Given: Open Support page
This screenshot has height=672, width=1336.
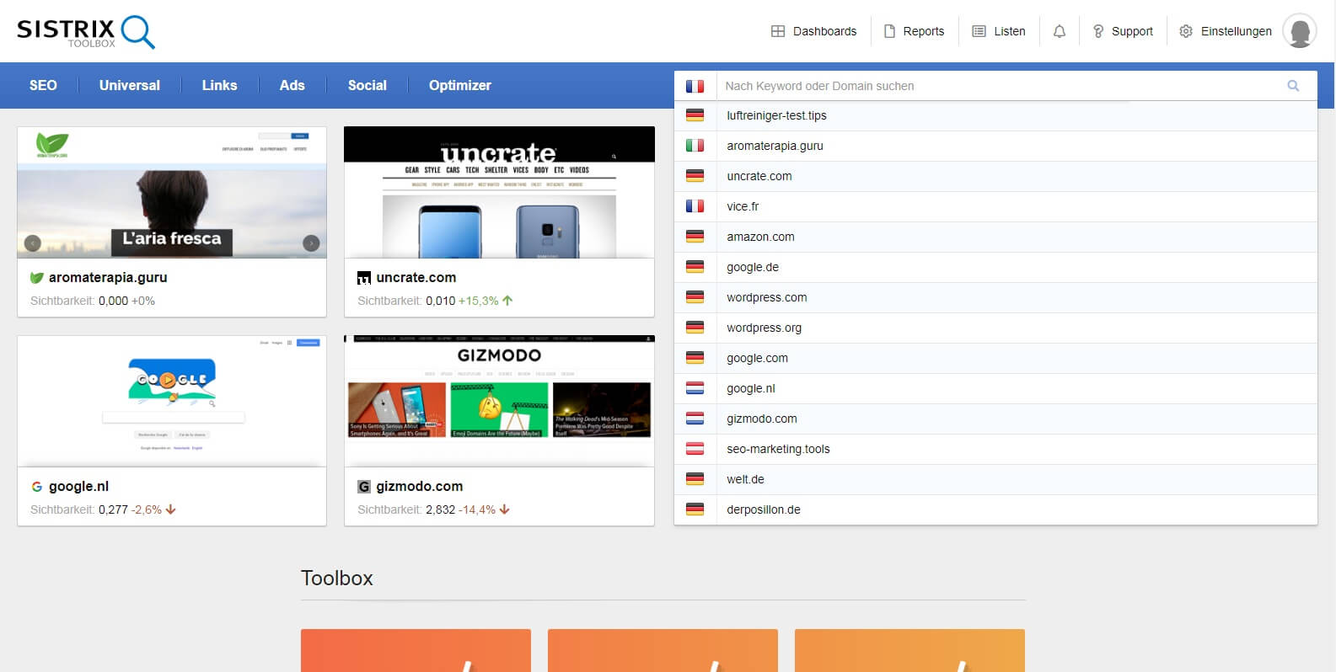Looking at the screenshot, I should click(1123, 31).
